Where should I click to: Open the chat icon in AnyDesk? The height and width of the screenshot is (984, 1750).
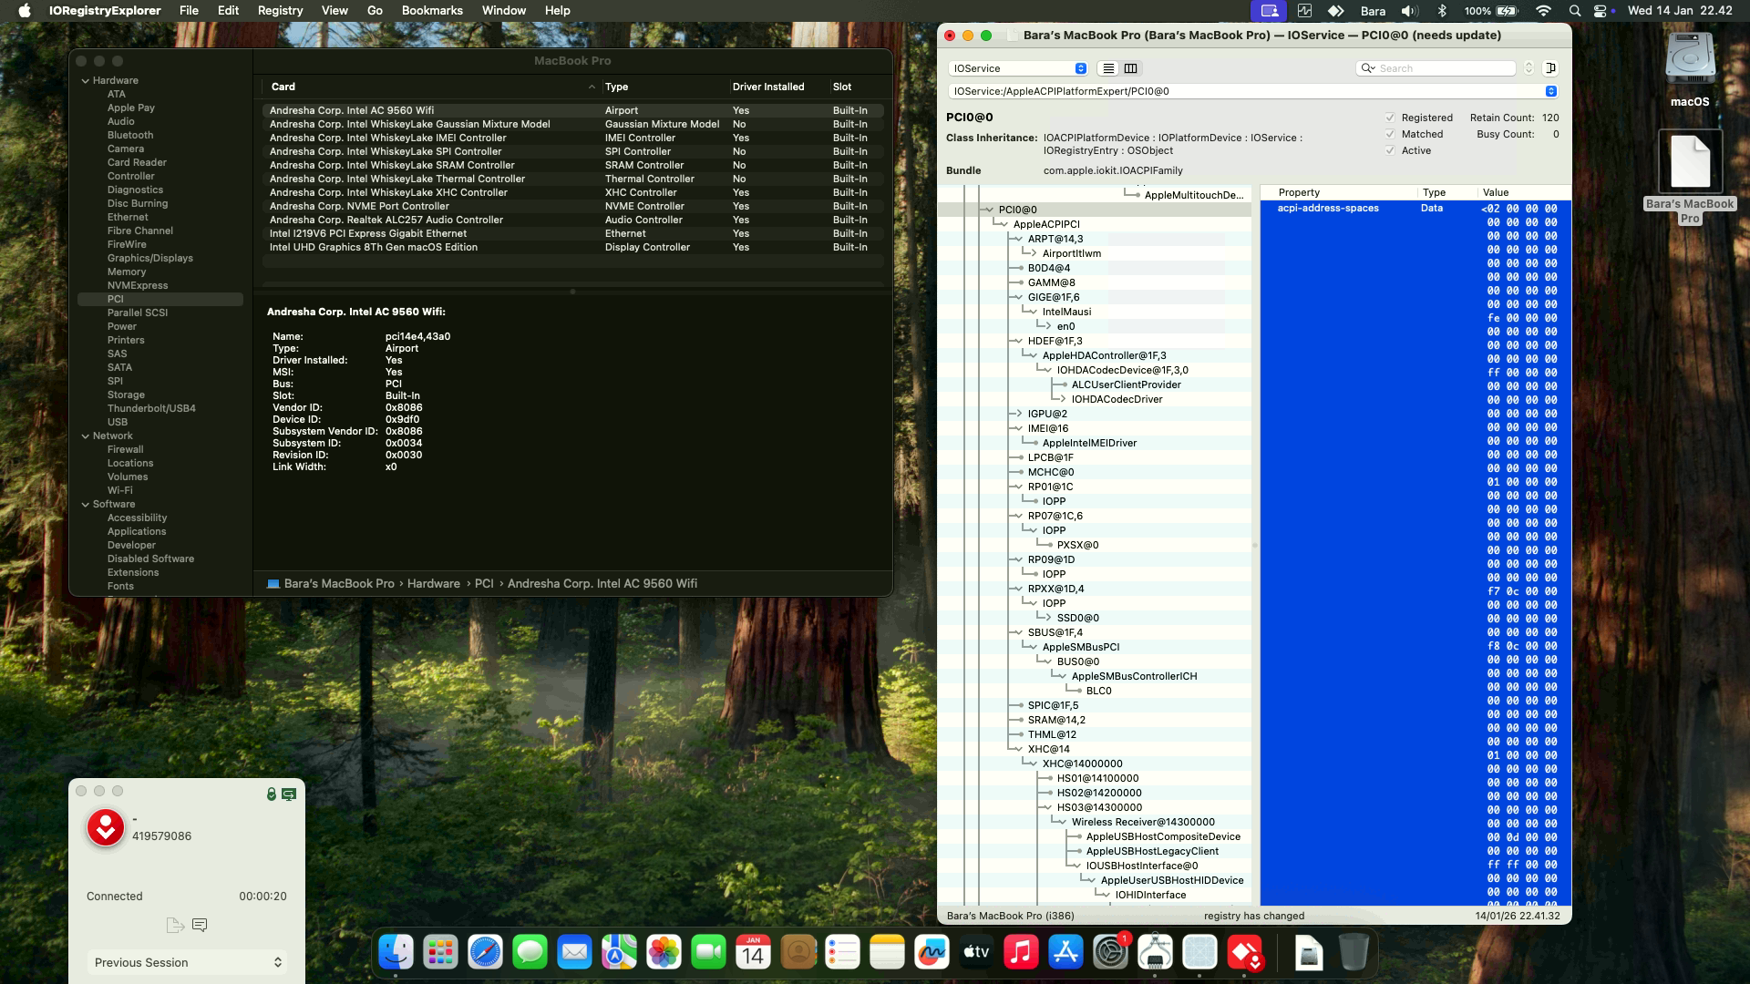click(x=200, y=925)
